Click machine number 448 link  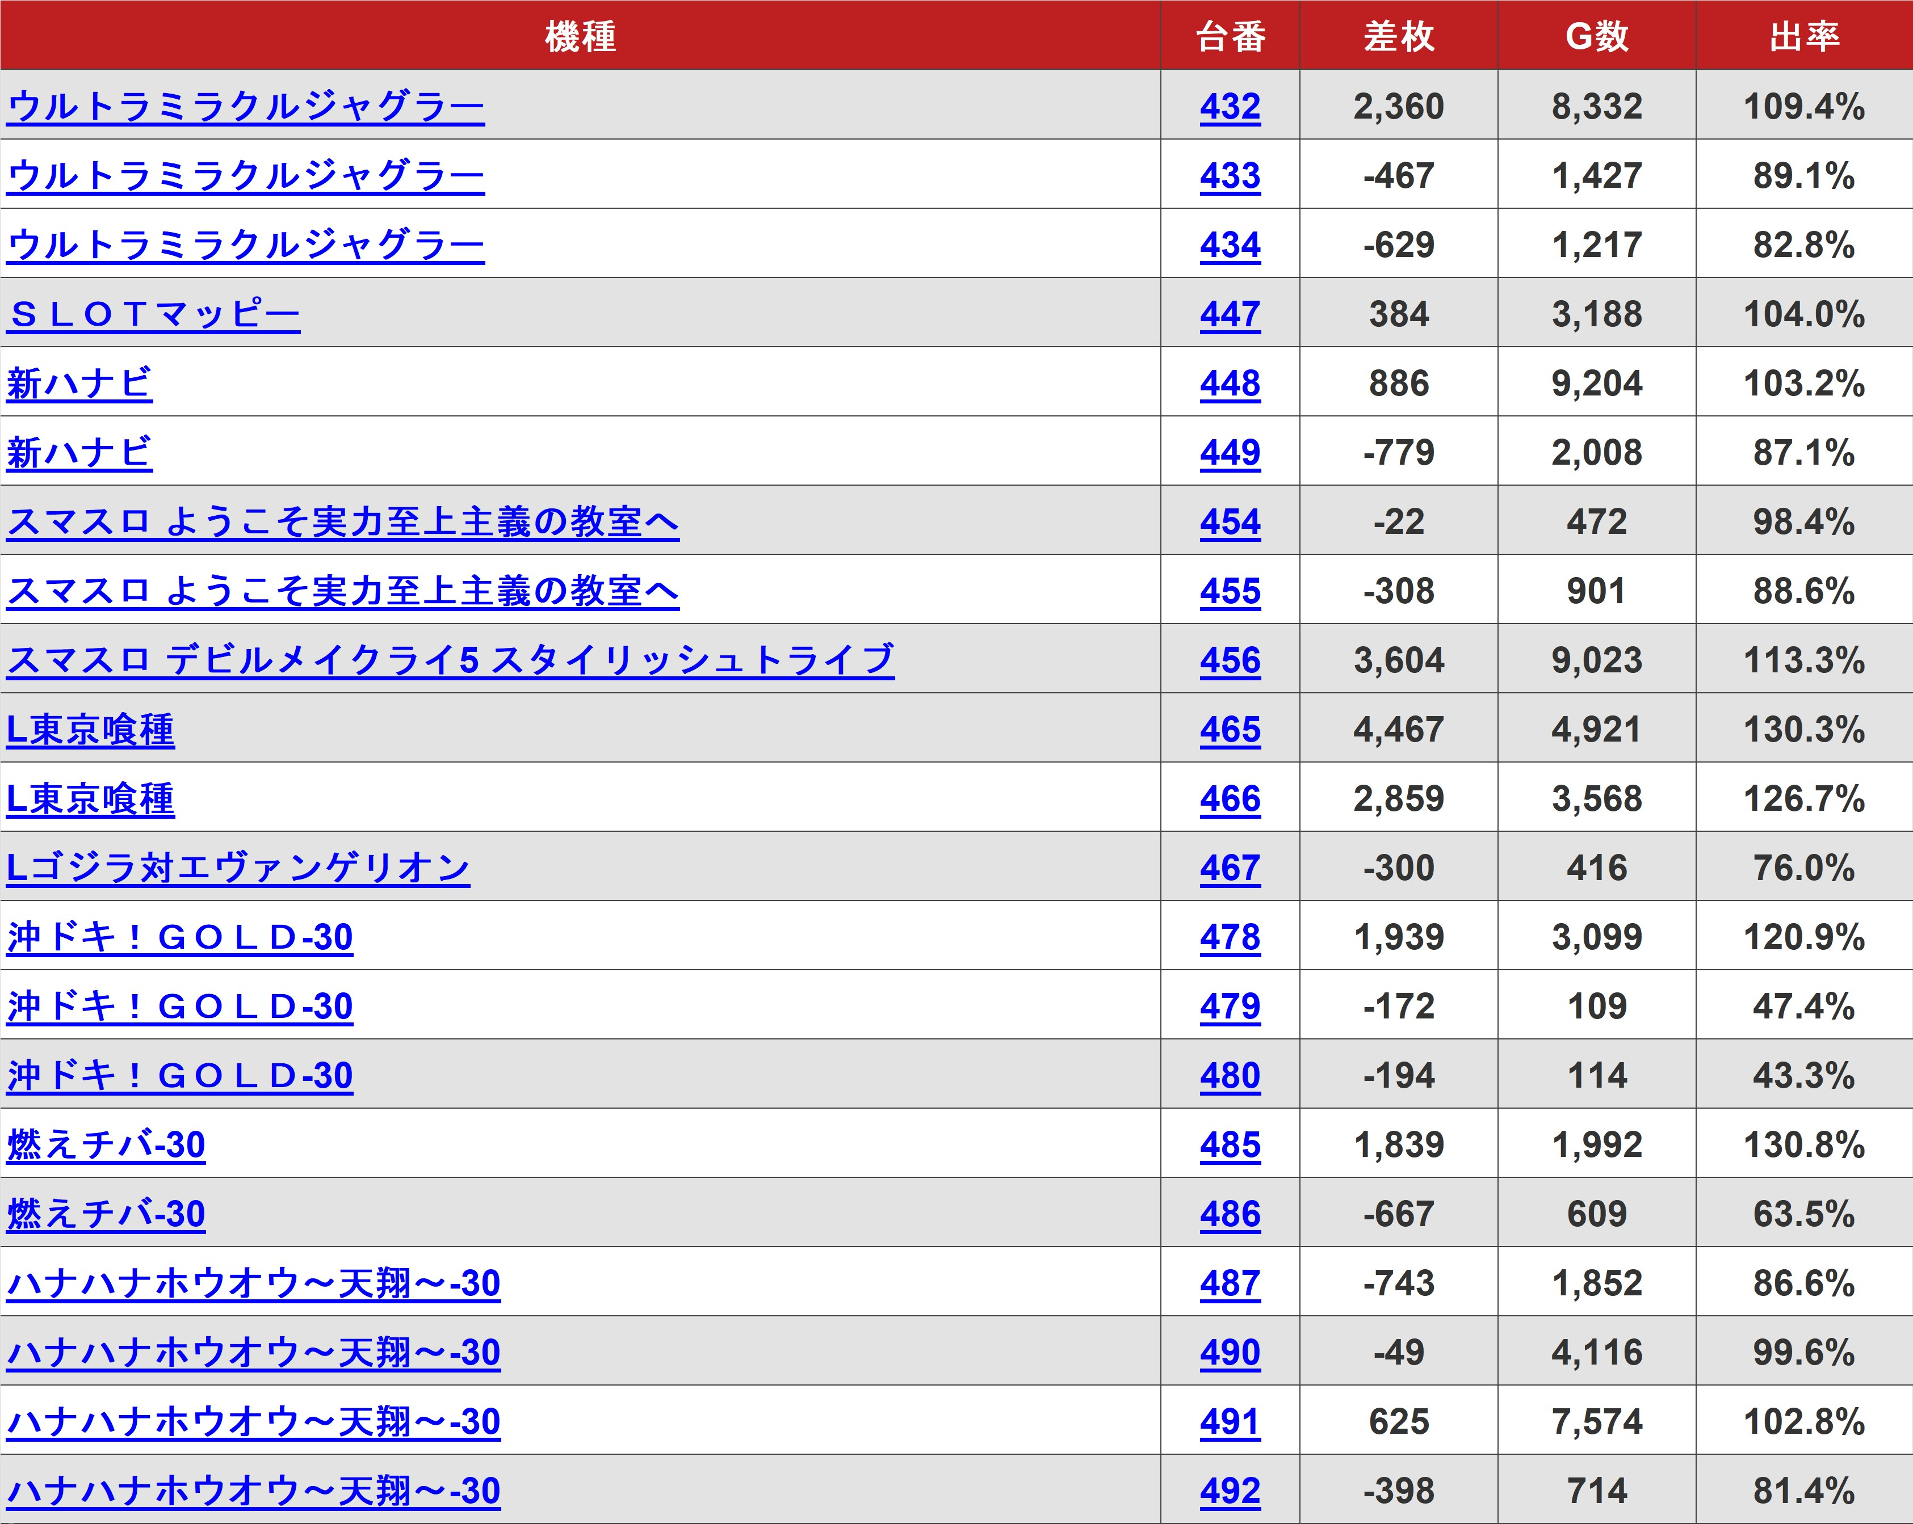click(x=1230, y=383)
